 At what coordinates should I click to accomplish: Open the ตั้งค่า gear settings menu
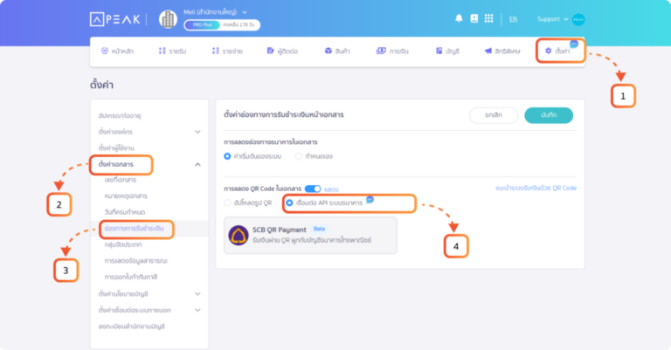tap(557, 51)
